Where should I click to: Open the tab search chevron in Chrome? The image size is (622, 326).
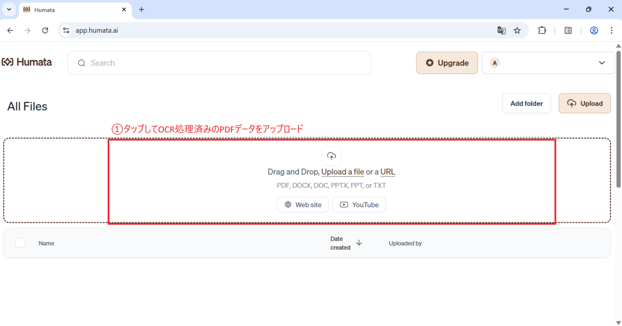[9, 10]
